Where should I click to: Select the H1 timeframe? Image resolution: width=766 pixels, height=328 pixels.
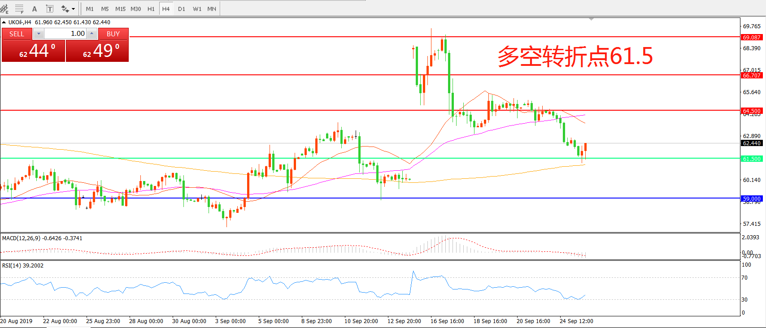(x=151, y=9)
